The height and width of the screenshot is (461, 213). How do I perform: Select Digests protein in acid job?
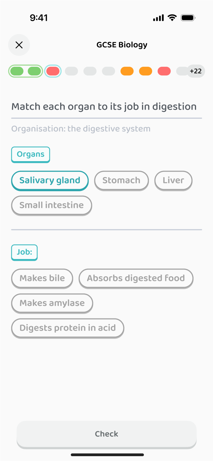pos(68,328)
